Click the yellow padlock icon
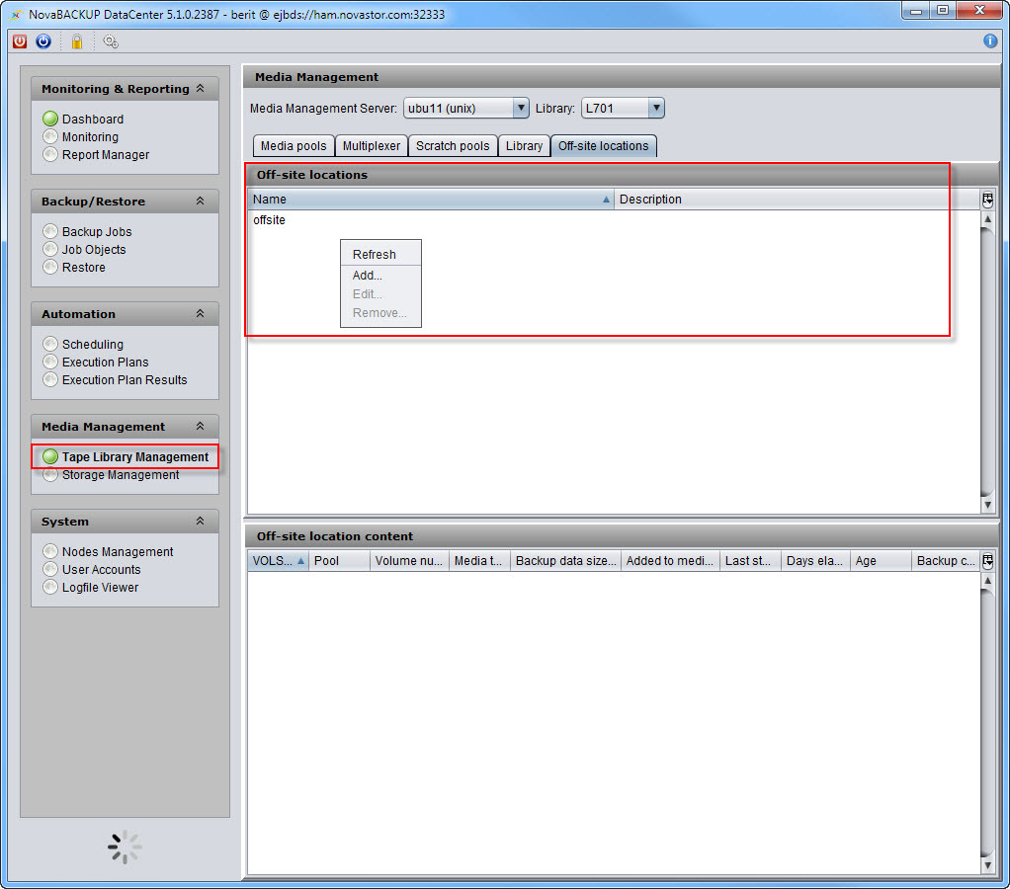The image size is (1010, 889). click(x=77, y=41)
